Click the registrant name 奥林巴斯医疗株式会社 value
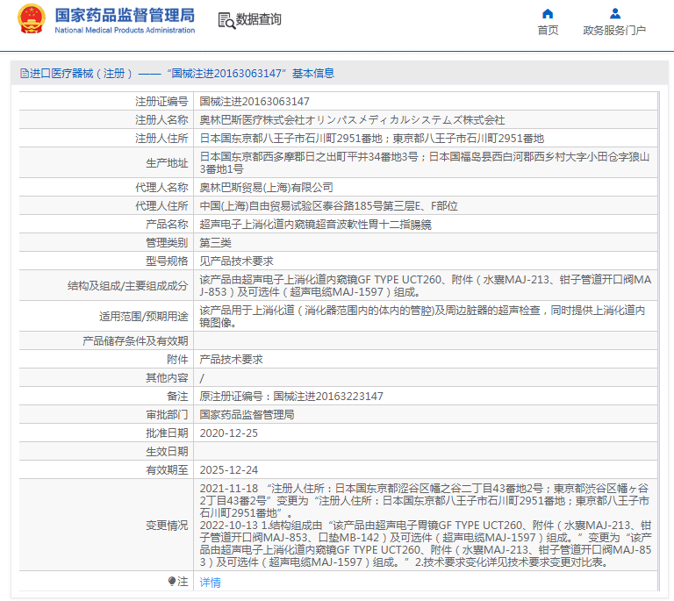The width and height of the screenshot is (674, 601). click(352, 120)
